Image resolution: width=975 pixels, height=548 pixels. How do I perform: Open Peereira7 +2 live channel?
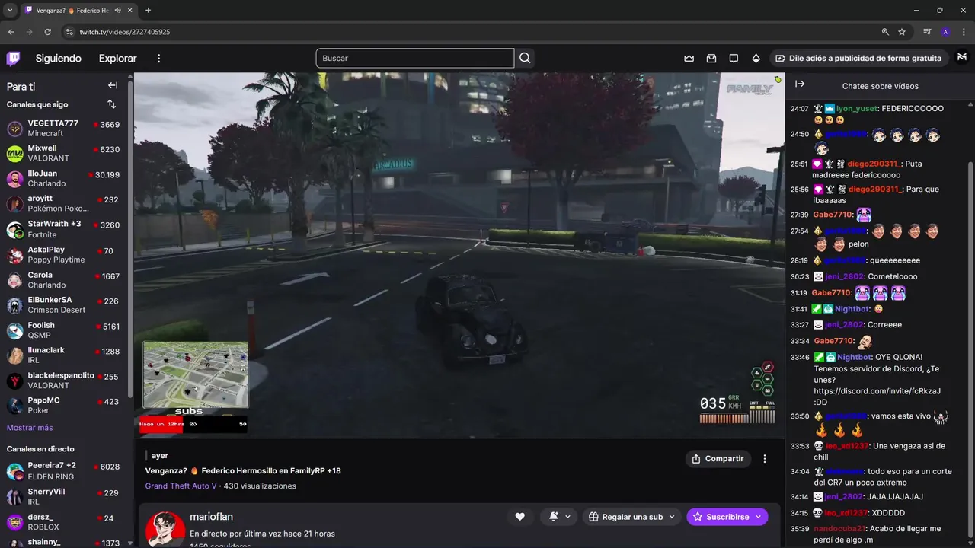[x=63, y=470]
